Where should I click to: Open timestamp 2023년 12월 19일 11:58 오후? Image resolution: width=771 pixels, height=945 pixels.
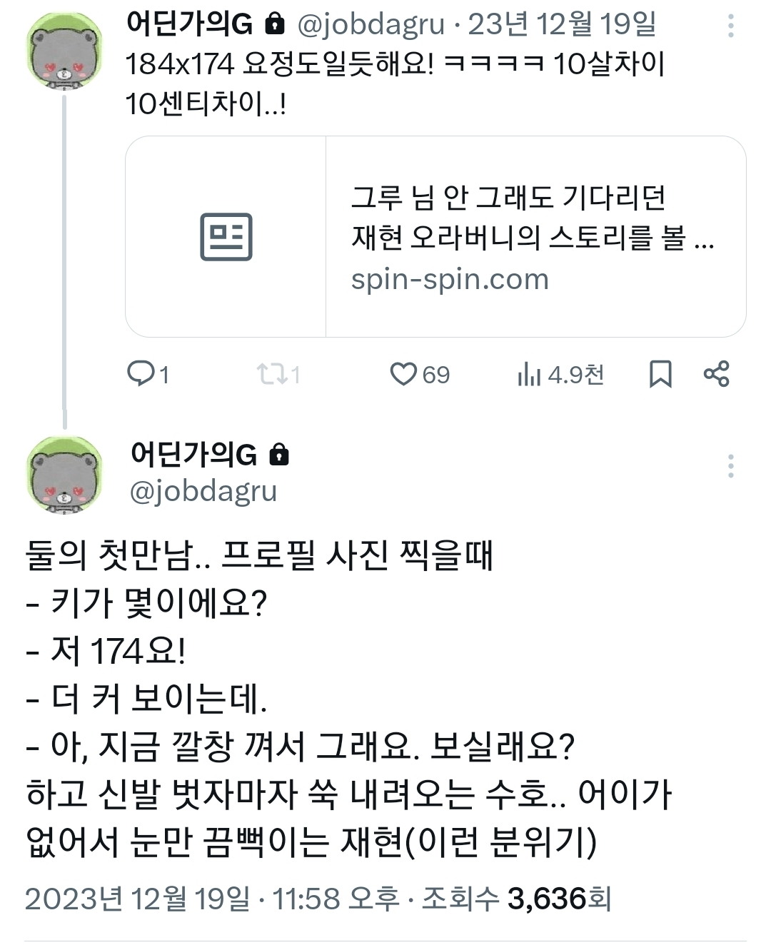click(212, 899)
